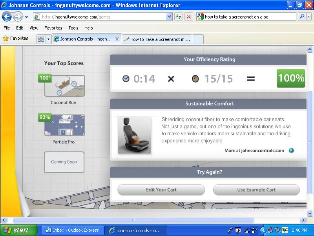Viewport: 314px width, 236px height.
Task: Click the Use Example Cart button
Action: pyautogui.click(x=256, y=190)
